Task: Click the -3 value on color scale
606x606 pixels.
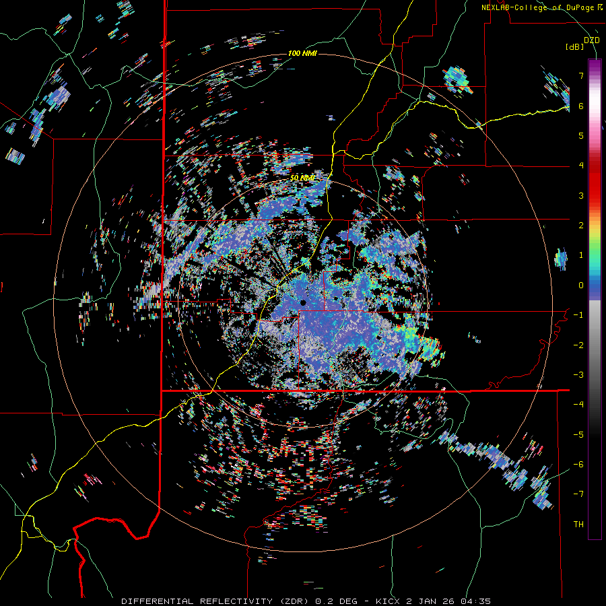Action: click(x=578, y=375)
